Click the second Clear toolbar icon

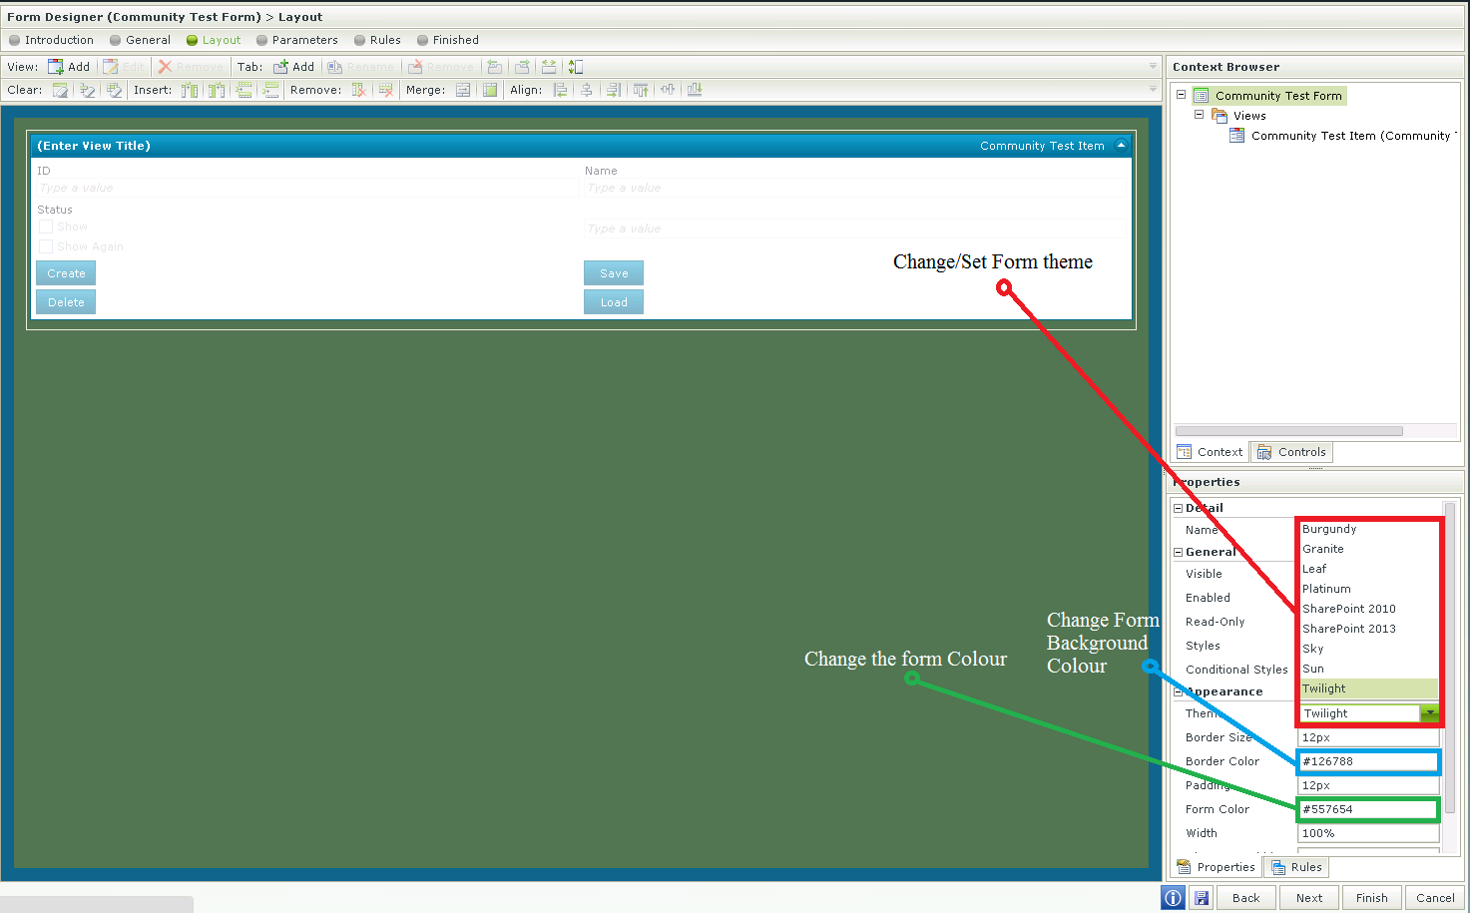[x=88, y=90]
